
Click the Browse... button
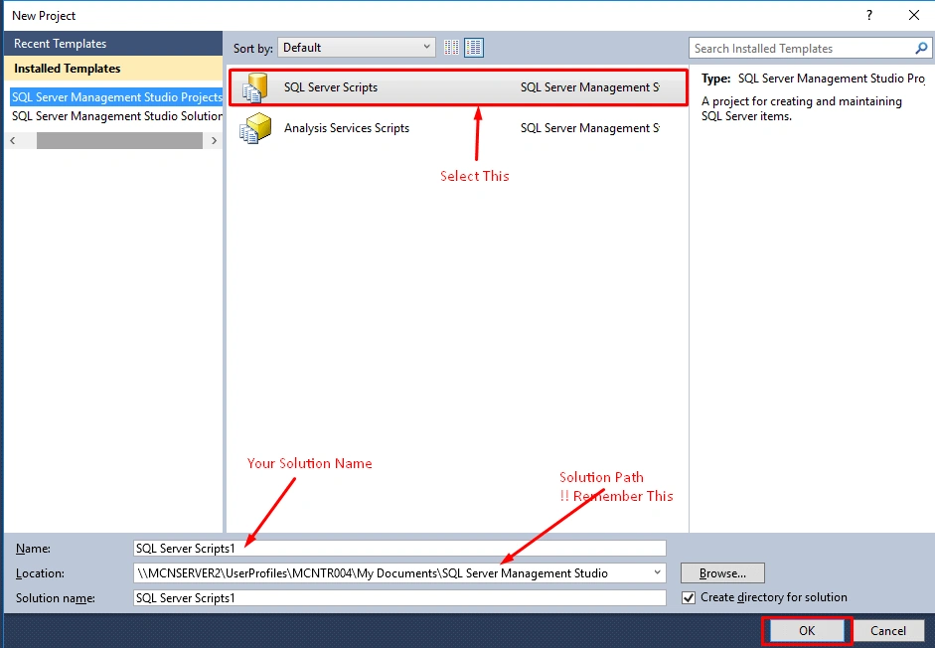pyautogui.click(x=722, y=573)
